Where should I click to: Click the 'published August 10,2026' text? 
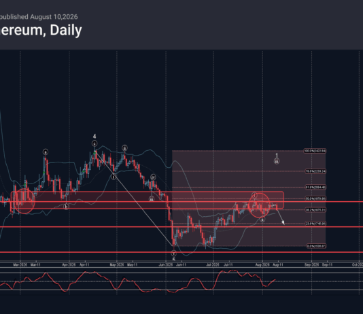[x=39, y=17]
